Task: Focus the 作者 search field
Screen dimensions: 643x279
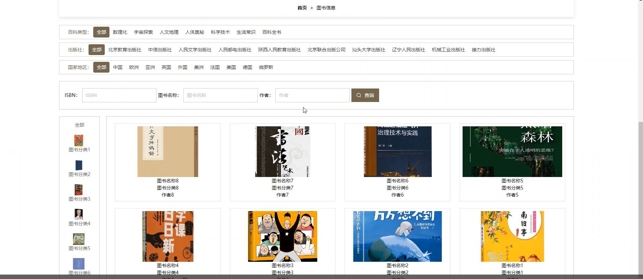Action: [313, 95]
